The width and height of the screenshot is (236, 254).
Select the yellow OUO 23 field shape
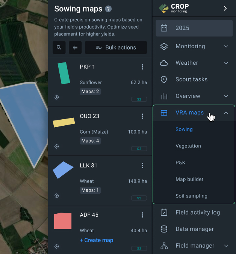64,122
